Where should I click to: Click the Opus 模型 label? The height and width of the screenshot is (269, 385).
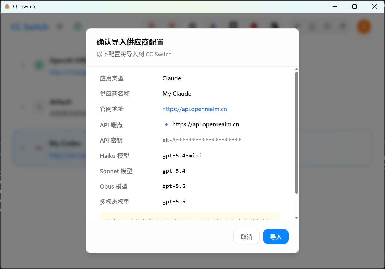click(113, 186)
